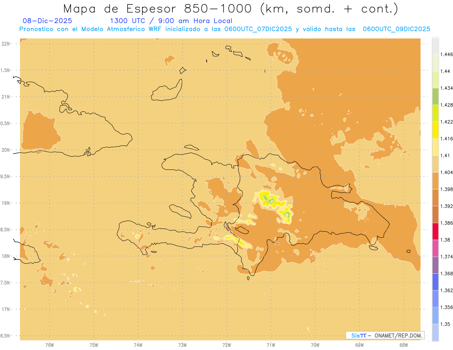Click the '70W' longitude label
The image size is (453, 350).
[315, 345]
